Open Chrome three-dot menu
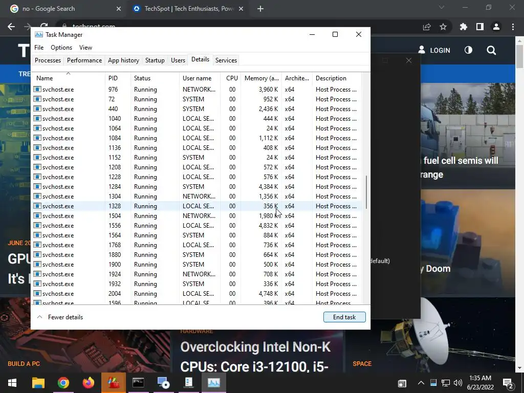 513,27
